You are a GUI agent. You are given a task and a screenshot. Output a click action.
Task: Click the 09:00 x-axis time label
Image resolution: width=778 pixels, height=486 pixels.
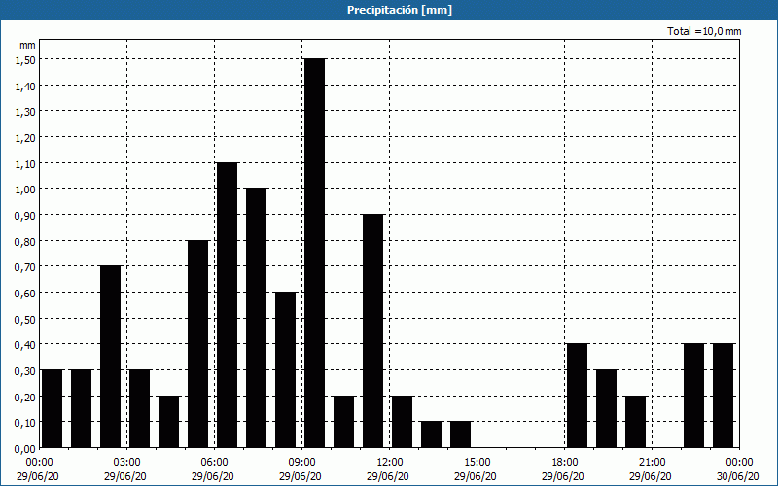(x=302, y=463)
